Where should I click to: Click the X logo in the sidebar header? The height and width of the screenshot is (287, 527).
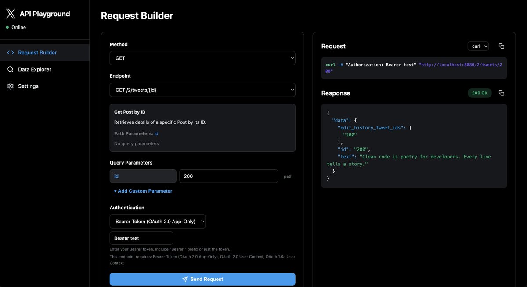pos(11,14)
